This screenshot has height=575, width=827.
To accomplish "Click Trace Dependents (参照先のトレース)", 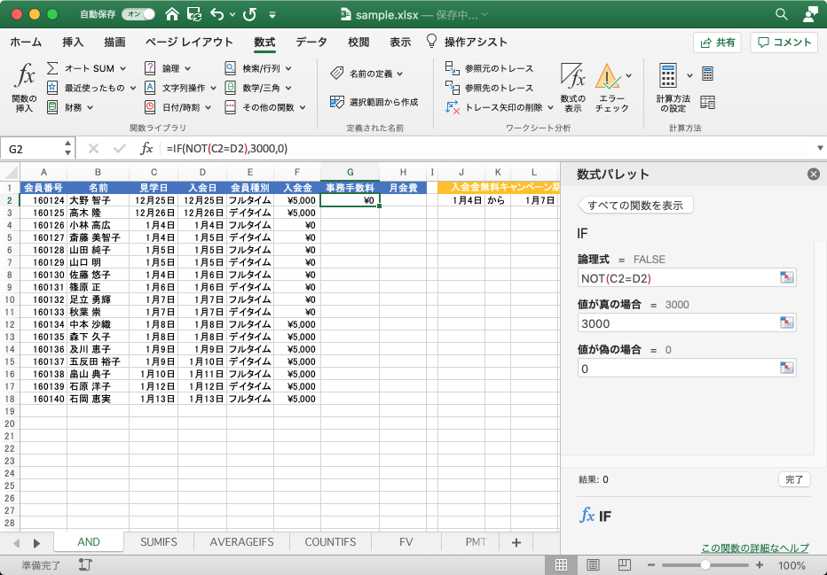I will coord(490,88).
